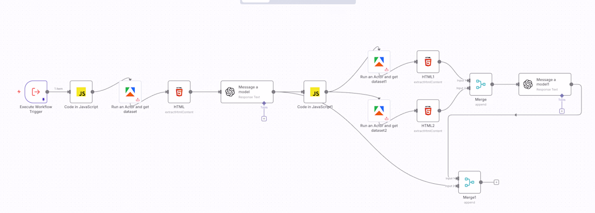Click the 'Execute Workflow Trigger' label

[x=36, y=109]
